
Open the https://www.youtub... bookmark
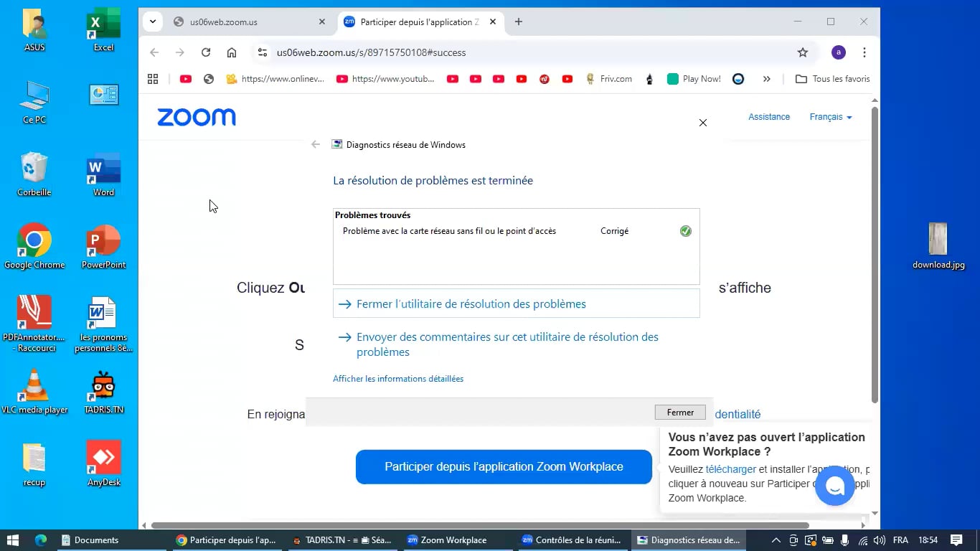click(x=385, y=79)
